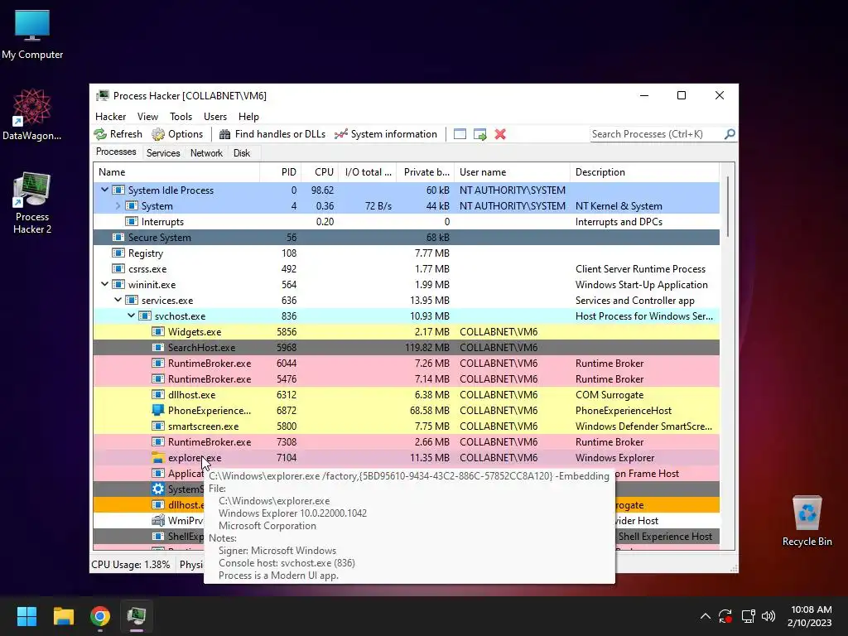
Task: Switch to the Network tab
Action: (206, 153)
